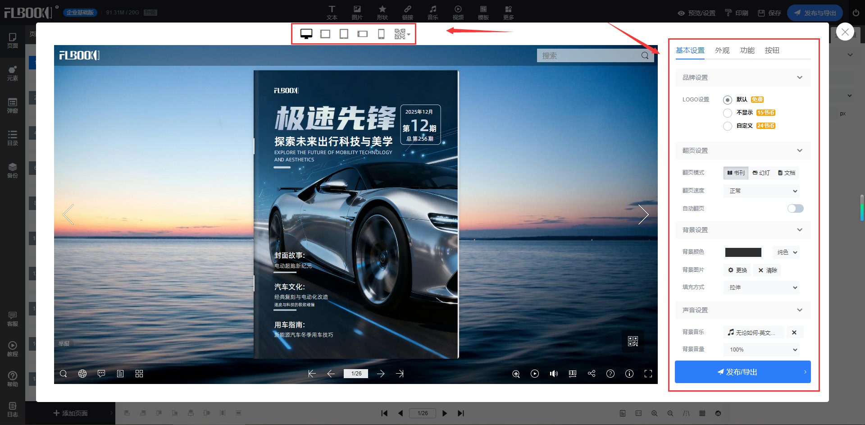Click the fullscreen icon in viewer toolbar
This screenshot has width=865, height=425.
coord(648,374)
